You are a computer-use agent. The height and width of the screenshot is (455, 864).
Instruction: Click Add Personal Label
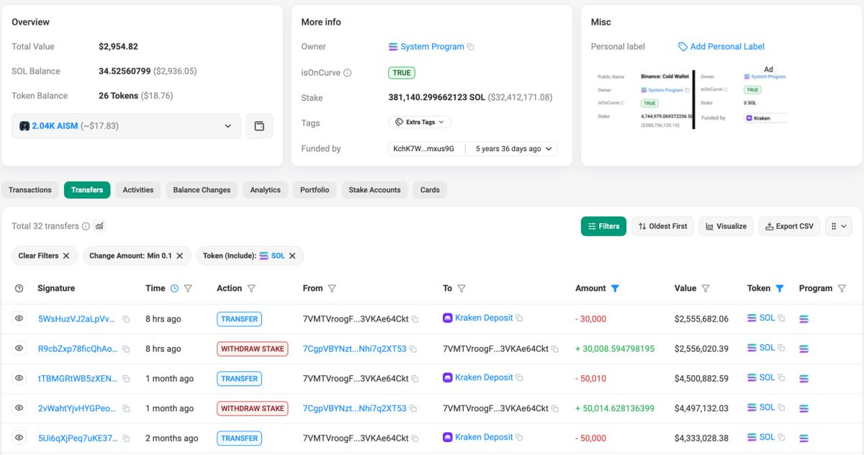pyautogui.click(x=721, y=47)
